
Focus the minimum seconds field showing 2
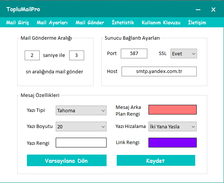click(x=32, y=55)
